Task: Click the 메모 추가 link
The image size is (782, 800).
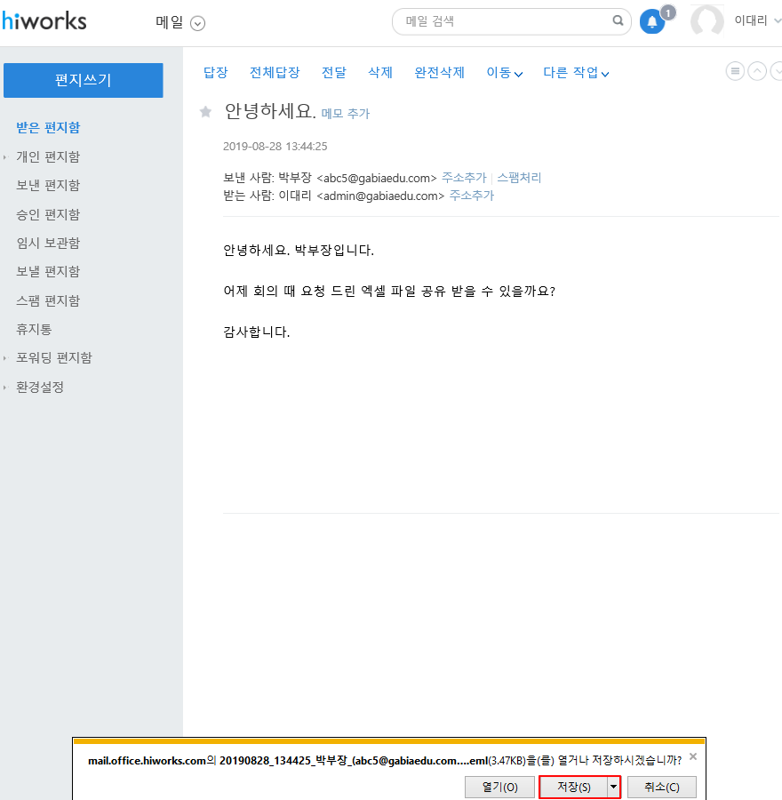Action: [x=346, y=113]
